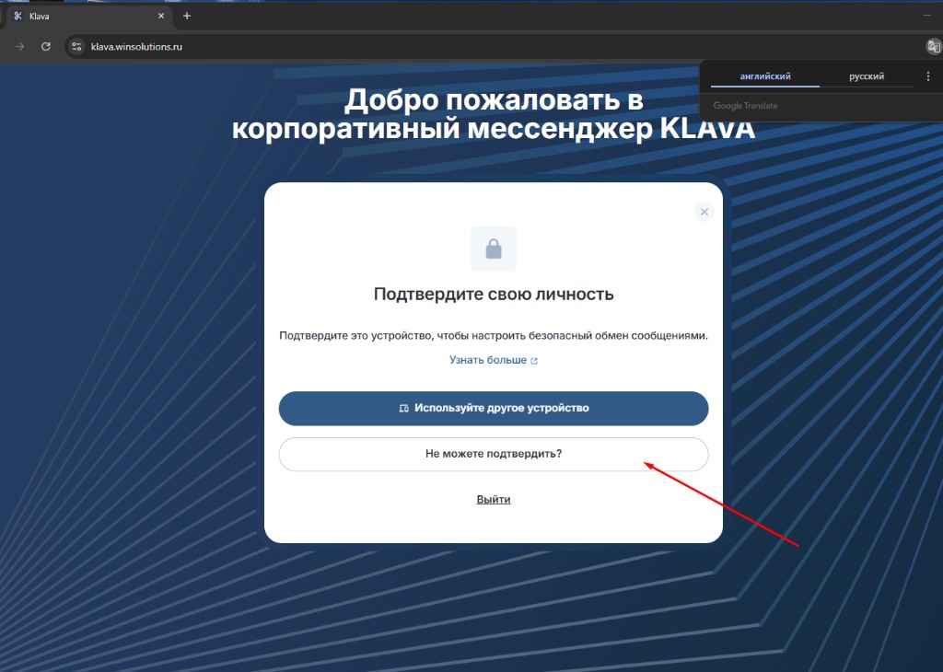Click the 'Подтвердите свою личность' heading
Screen dimensions: 943x672
point(494,294)
